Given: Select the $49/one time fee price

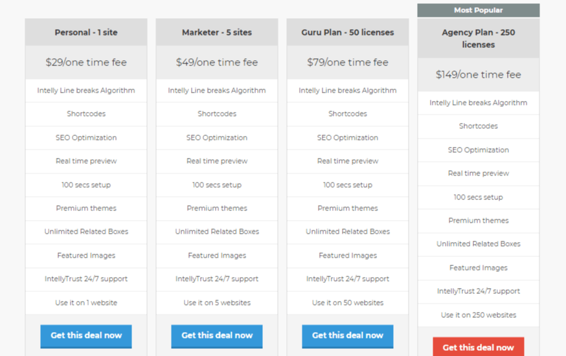Looking at the screenshot, I should pyautogui.click(x=217, y=63).
